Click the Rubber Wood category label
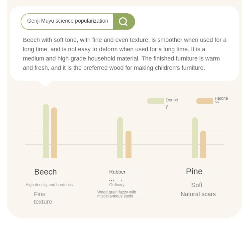The width and height of the screenshot is (249, 242). (117, 172)
